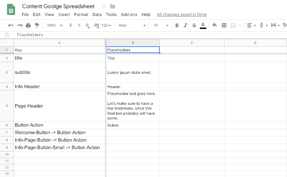The image size is (287, 177).
Task: Open the font size 10 dropdown
Action: [161, 26]
